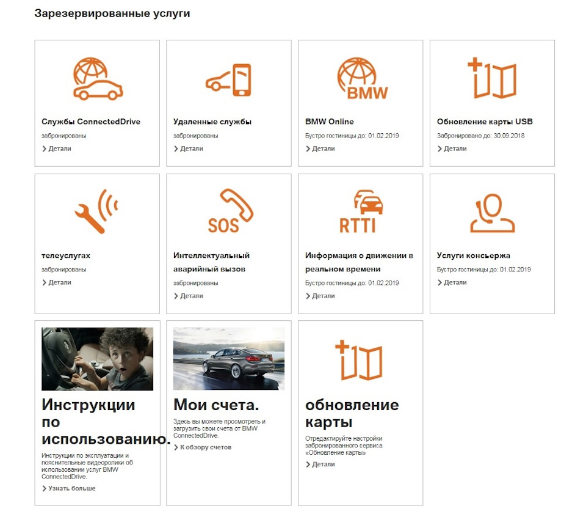Click забронированы status under Службы ConnectedDrive

point(64,136)
